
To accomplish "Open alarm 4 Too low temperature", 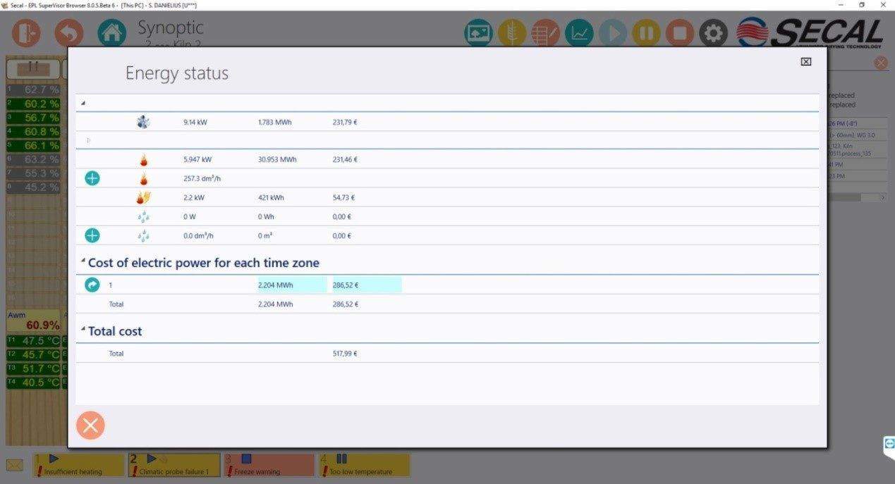I will pos(364,465).
